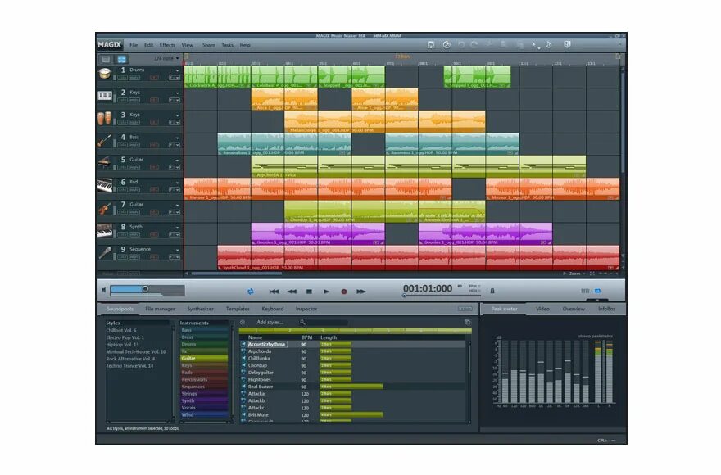Open track 2 Keys menu arrow

click(177, 93)
